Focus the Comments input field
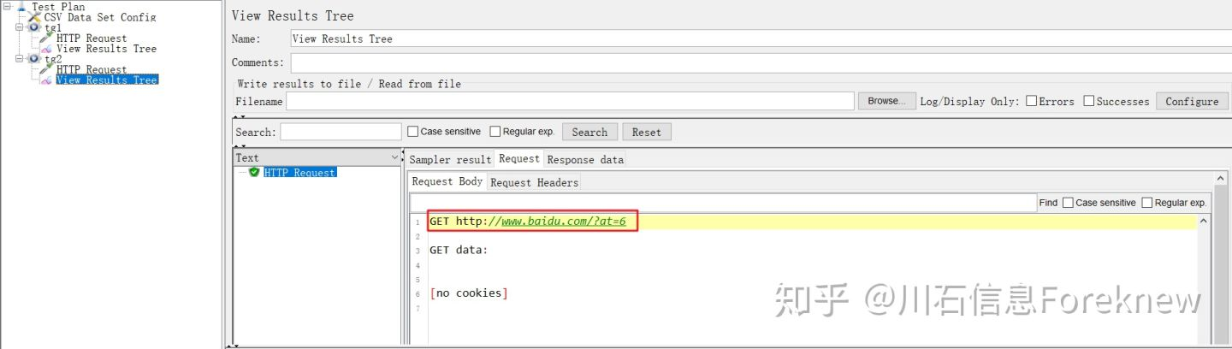 761,62
